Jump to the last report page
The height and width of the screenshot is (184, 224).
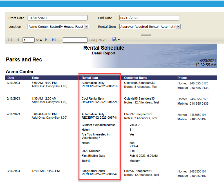pyautogui.click(x=54, y=40)
